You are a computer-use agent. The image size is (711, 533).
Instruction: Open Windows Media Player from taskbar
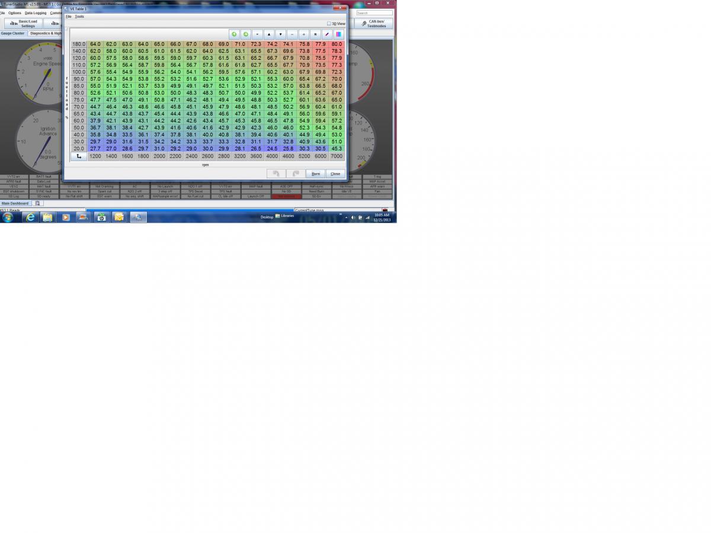[x=65, y=217]
